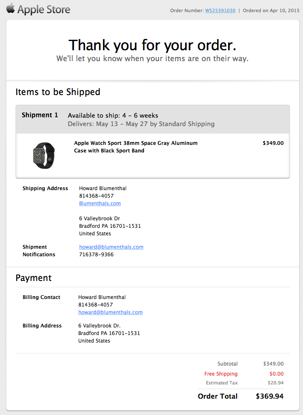Viewport: 303px width, 415px height.
Task: Click howard@blumenthals.com under Shipment Notifications
Action: pyautogui.click(x=111, y=247)
